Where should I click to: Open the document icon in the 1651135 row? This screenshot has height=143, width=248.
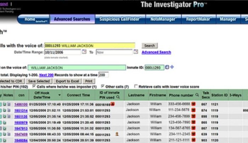(9, 116)
